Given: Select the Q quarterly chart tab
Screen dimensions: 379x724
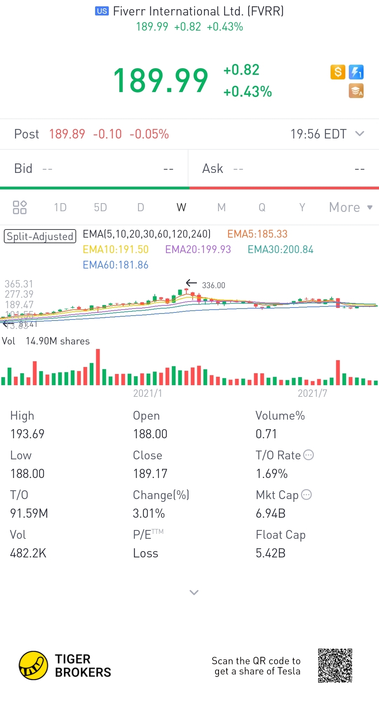Looking at the screenshot, I should [262, 207].
